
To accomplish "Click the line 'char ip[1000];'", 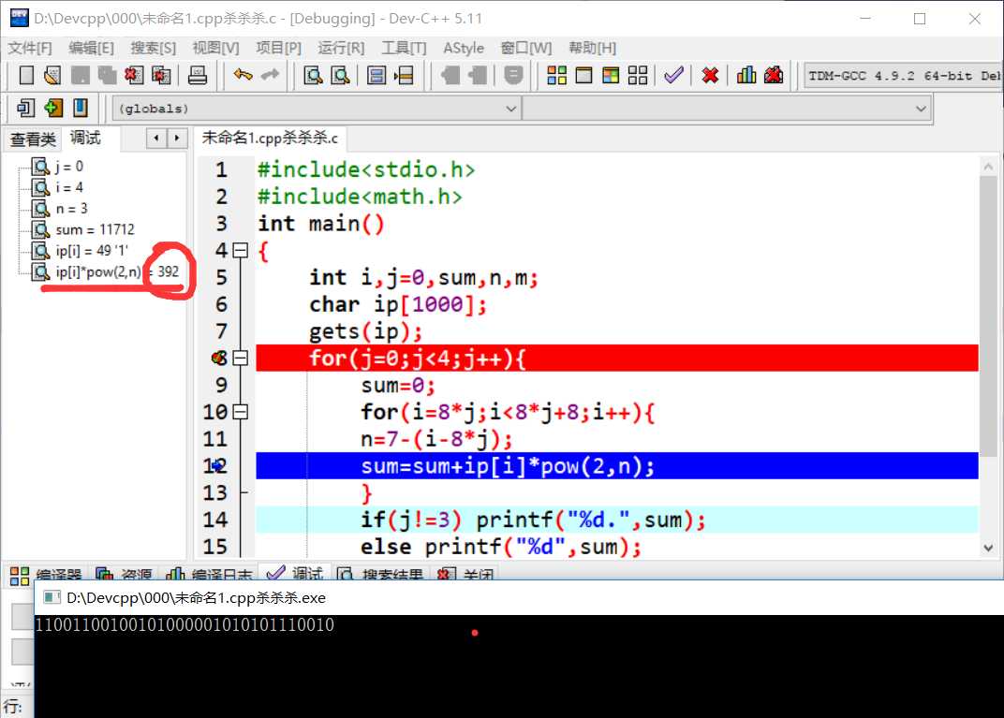I will 398,304.
